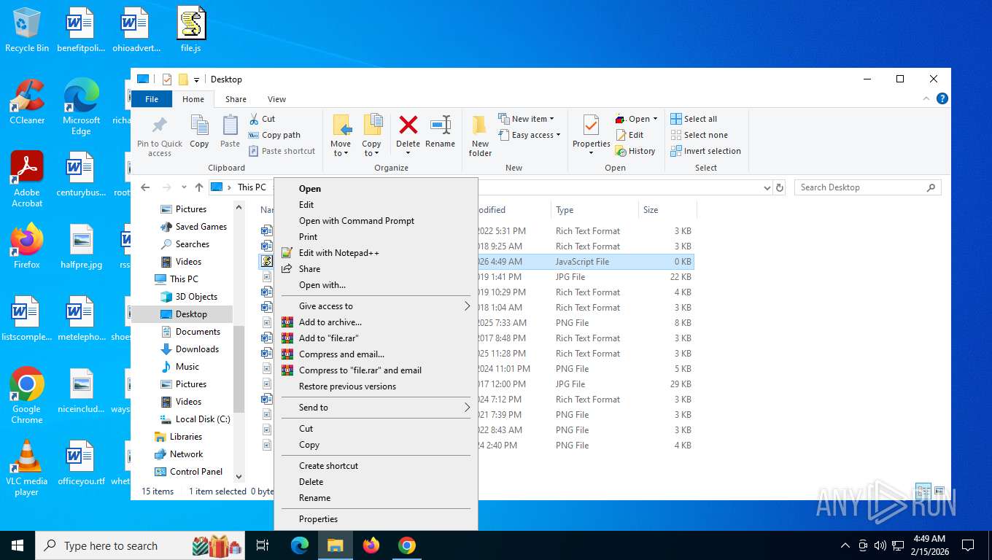
Task: Open Recycle Bin desktop icon
Action: (27, 30)
